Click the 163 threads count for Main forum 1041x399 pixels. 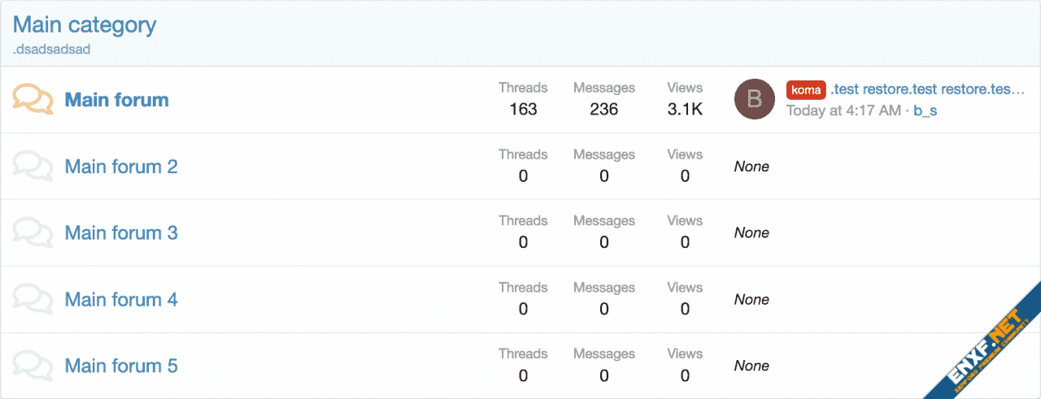click(523, 109)
